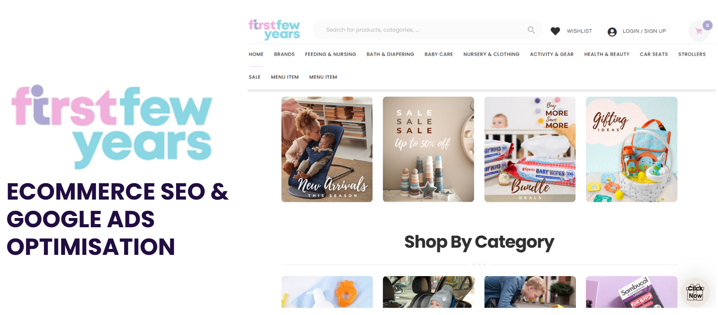Screen dimensions: 718x315
Task: Click the Wishlist text link
Action: click(x=579, y=31)
